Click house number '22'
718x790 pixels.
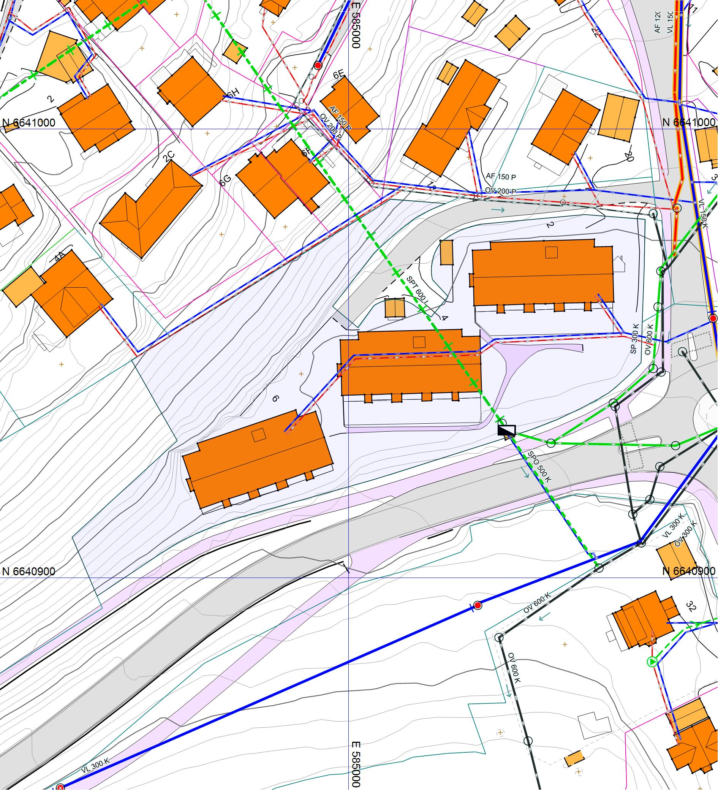pos(596,32)
